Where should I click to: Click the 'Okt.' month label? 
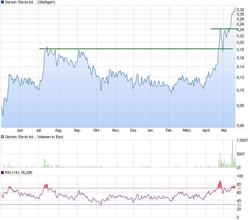[x=97, y=130]
